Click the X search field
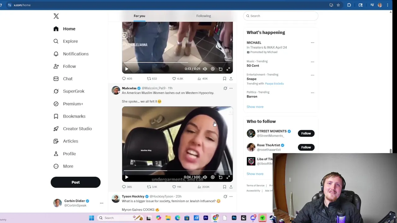Image resolution: width=397 pixels, height=223 pixels. tap(281, 16)
